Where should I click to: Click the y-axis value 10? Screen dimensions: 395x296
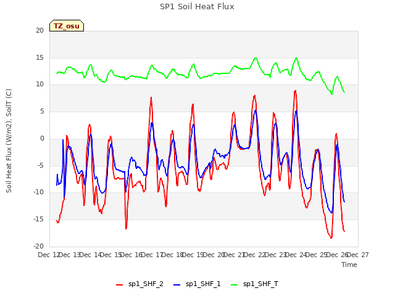[39, 84]
